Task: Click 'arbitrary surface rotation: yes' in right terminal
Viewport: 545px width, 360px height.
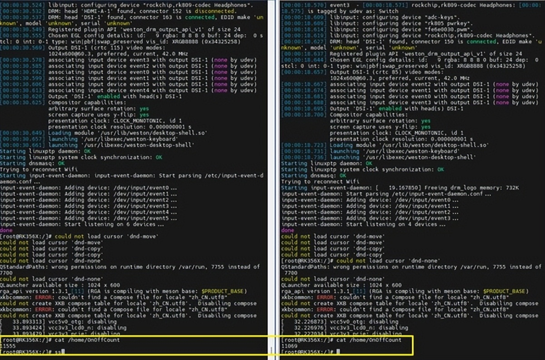Action: coord(380,121)
